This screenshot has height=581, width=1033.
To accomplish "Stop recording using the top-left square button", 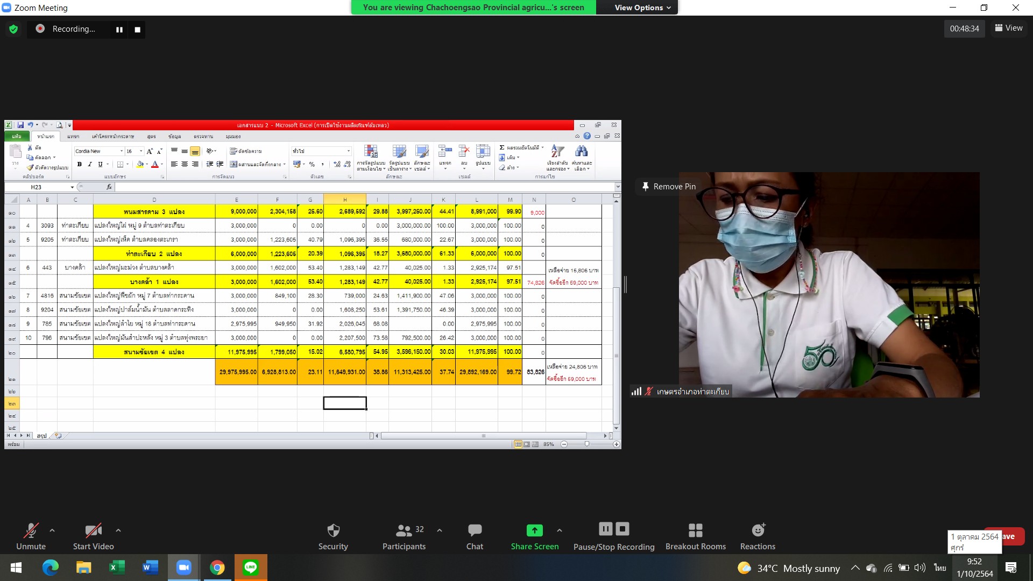I will tap(138, 30).
